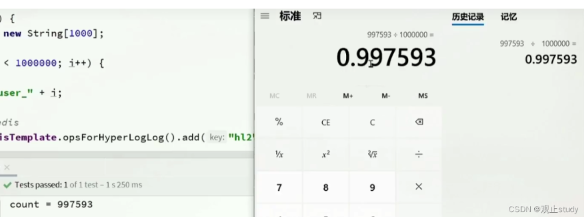Screen dimensions: 586x217
Task: Open the calculator hamburger navigation menu
Action: click(265, 16)
